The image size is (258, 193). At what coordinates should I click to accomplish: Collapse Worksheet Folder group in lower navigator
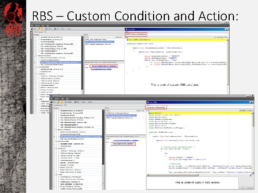(57, 141)
